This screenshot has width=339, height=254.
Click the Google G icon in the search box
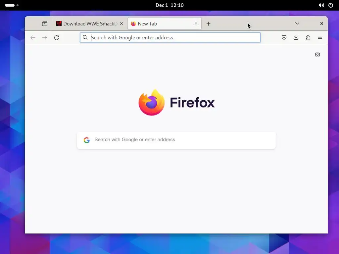pos(87,140)
